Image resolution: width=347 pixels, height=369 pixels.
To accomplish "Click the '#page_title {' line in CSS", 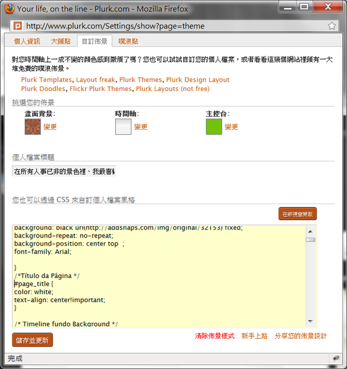I will click(34, 284).
